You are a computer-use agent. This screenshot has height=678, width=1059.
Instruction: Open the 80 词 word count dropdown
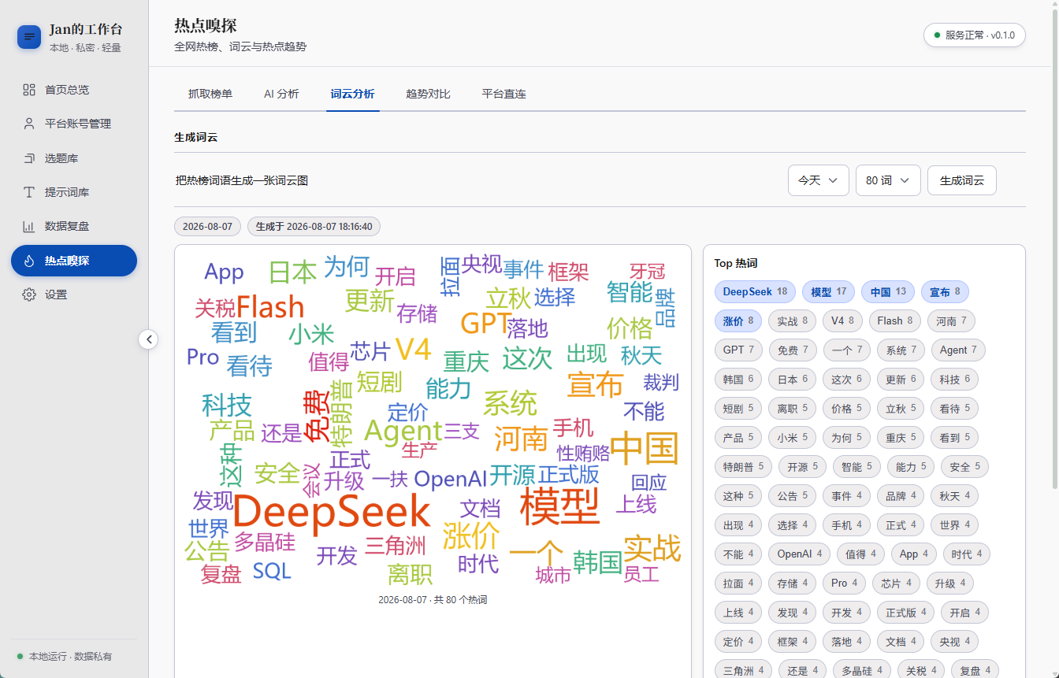(x=888, y=180)
